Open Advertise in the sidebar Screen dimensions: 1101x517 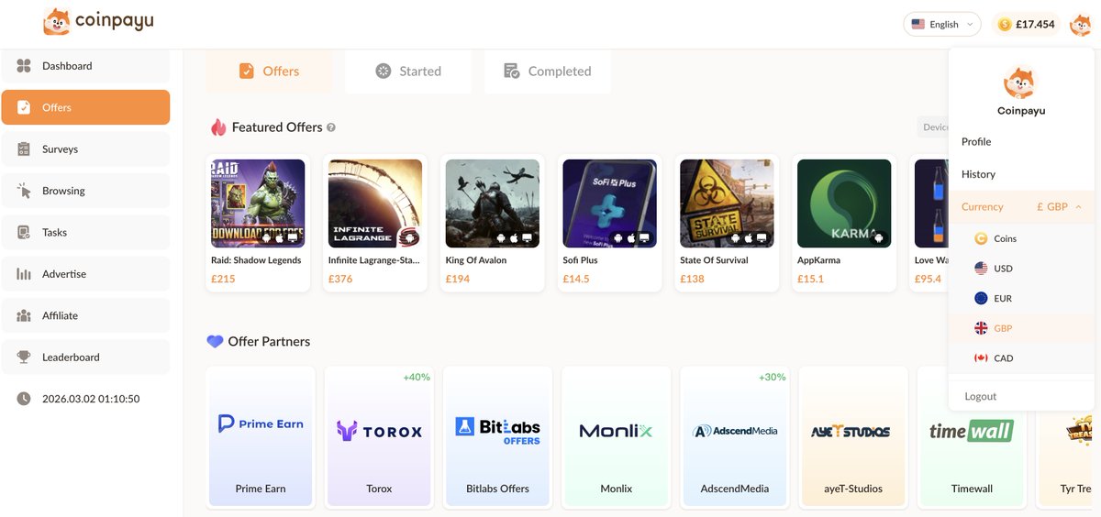[x=85, y=274]
